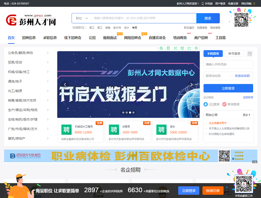Click the blue 搜索 button
Screen dimensions: 261x198
[x=208, y=18]
